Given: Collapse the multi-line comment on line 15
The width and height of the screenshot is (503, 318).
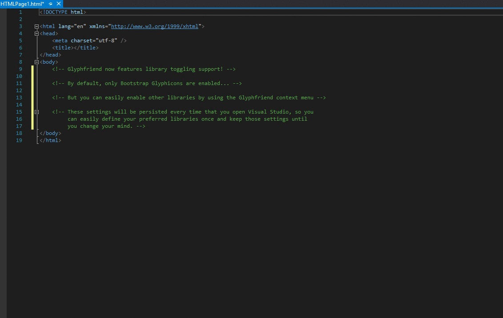Looking at the screenshot, I should click(36, 112).
